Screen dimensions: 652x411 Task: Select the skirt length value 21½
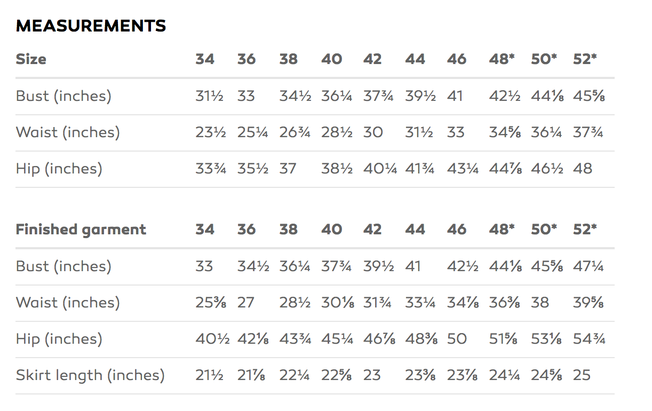209,375
